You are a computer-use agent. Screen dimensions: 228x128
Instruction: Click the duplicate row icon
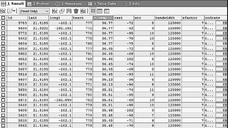[x=62, y=11]
